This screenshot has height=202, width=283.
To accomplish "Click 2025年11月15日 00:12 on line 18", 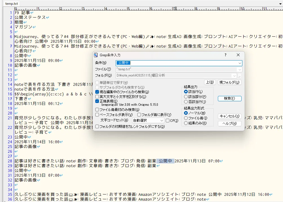I will point(37,104).
